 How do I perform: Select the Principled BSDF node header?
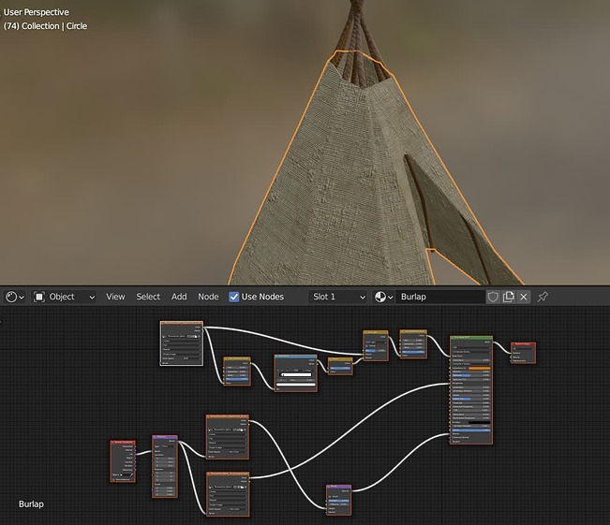471,338
